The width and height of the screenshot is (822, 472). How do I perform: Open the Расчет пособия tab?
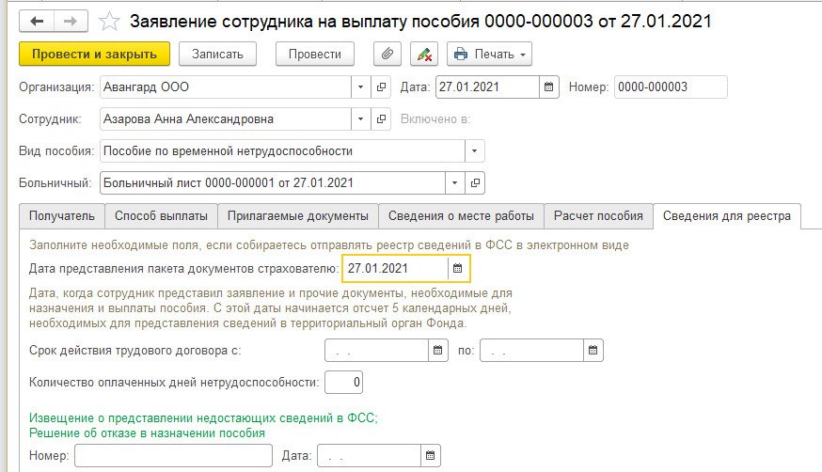(x=598, y=215)
